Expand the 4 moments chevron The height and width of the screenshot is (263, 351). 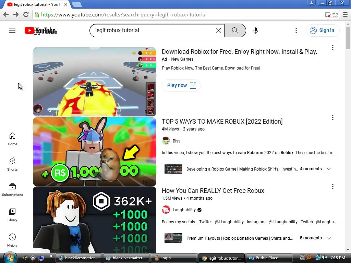point(328,169)
